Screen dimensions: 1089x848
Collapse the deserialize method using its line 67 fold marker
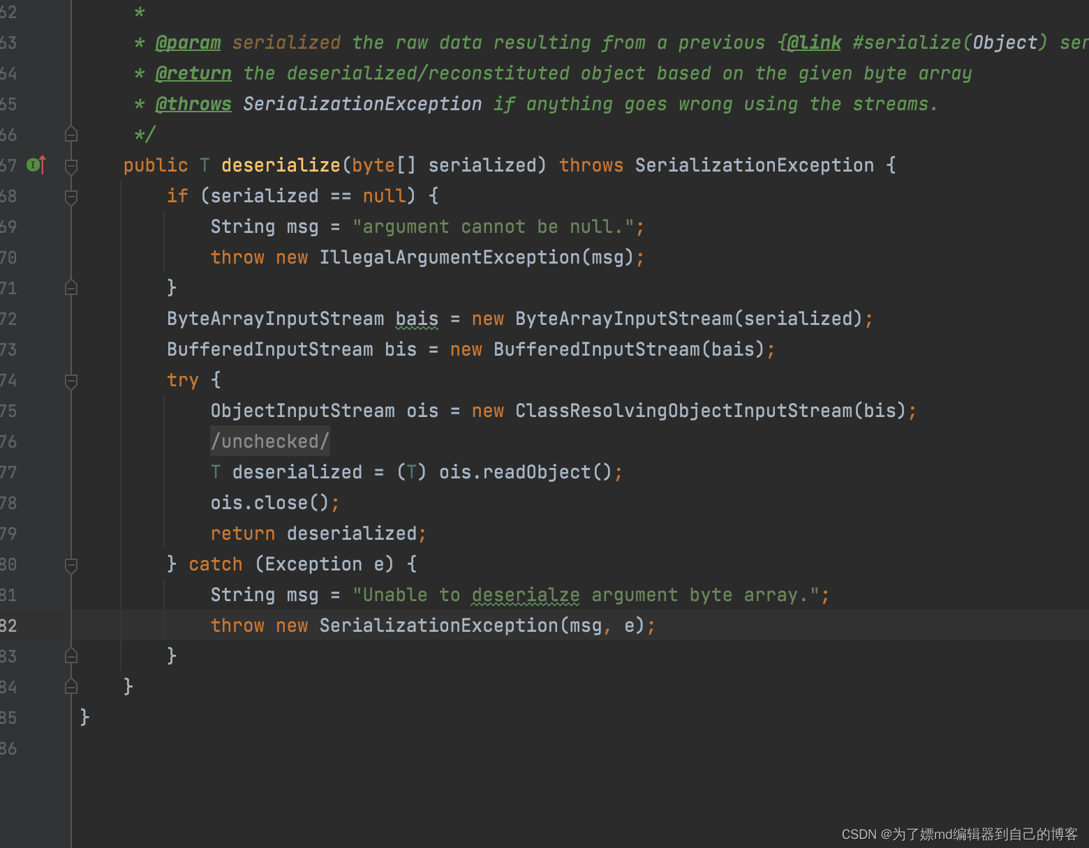pyautogui.click(x=71, y=166)
